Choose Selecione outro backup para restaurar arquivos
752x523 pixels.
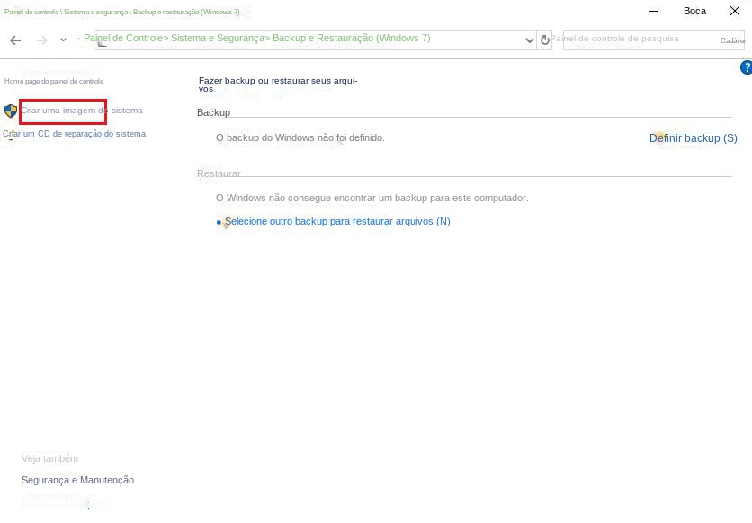pyautogui.click(x=336, y=221)
